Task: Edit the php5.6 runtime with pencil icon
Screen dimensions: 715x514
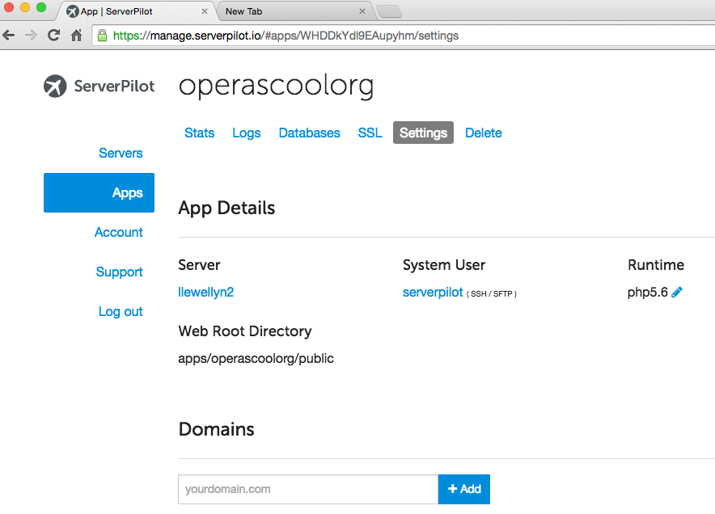Action: [x=677, y=292]
